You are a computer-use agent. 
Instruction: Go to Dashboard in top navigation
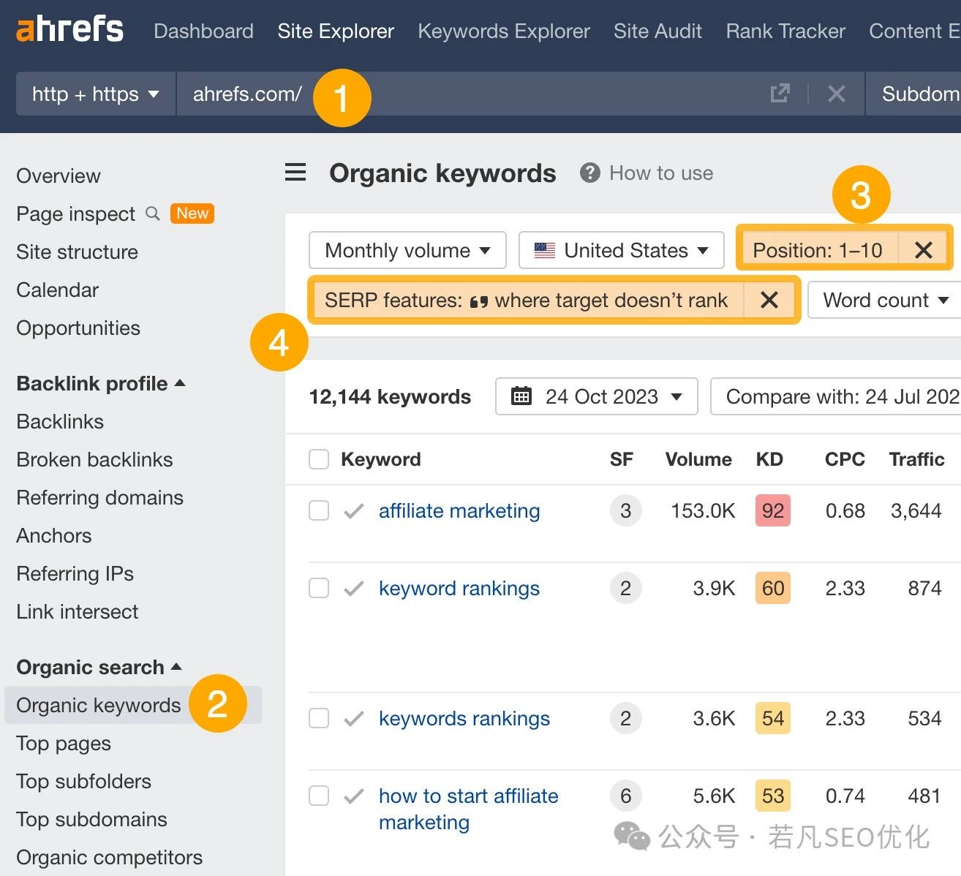click(x=203, y=31)
